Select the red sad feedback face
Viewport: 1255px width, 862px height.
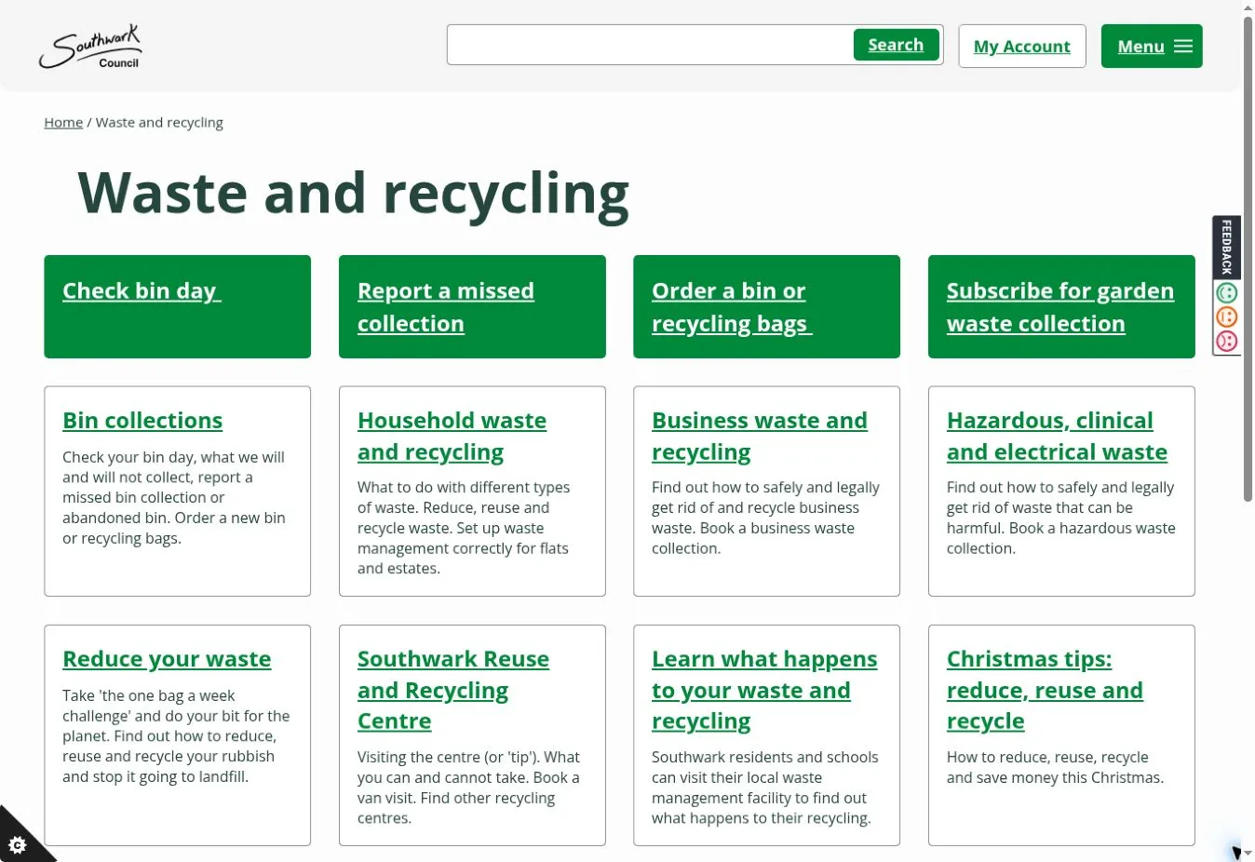click(1227, 342)
